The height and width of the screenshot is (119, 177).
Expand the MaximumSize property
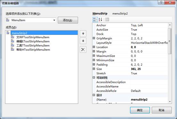(94, 56)
